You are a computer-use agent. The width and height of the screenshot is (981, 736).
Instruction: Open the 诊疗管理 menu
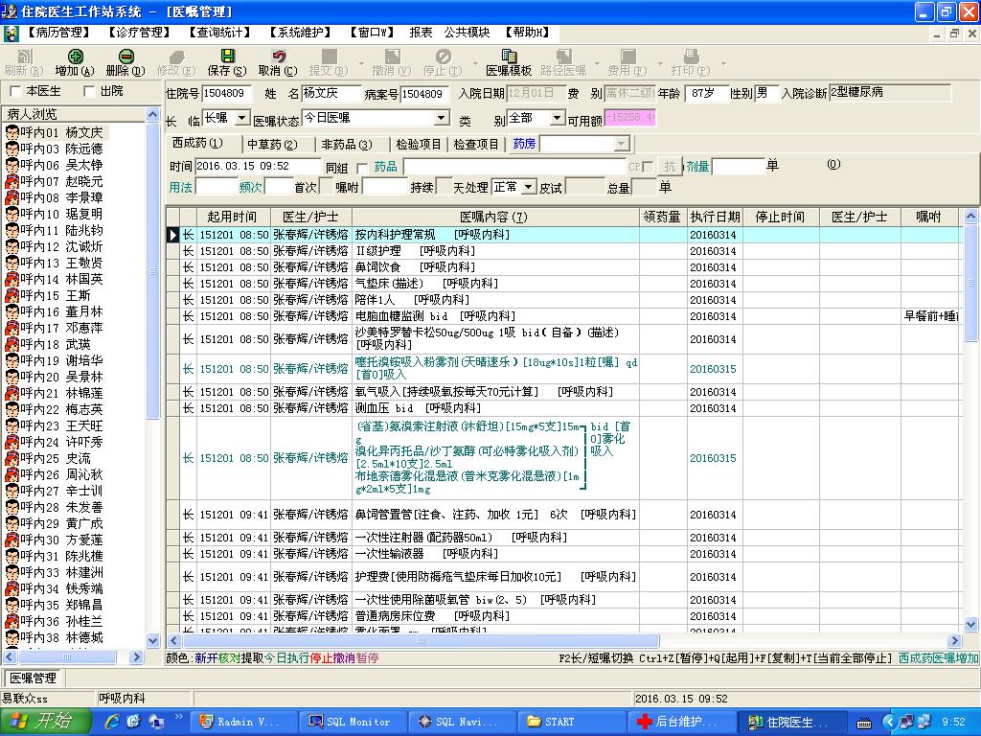point(140,32)
